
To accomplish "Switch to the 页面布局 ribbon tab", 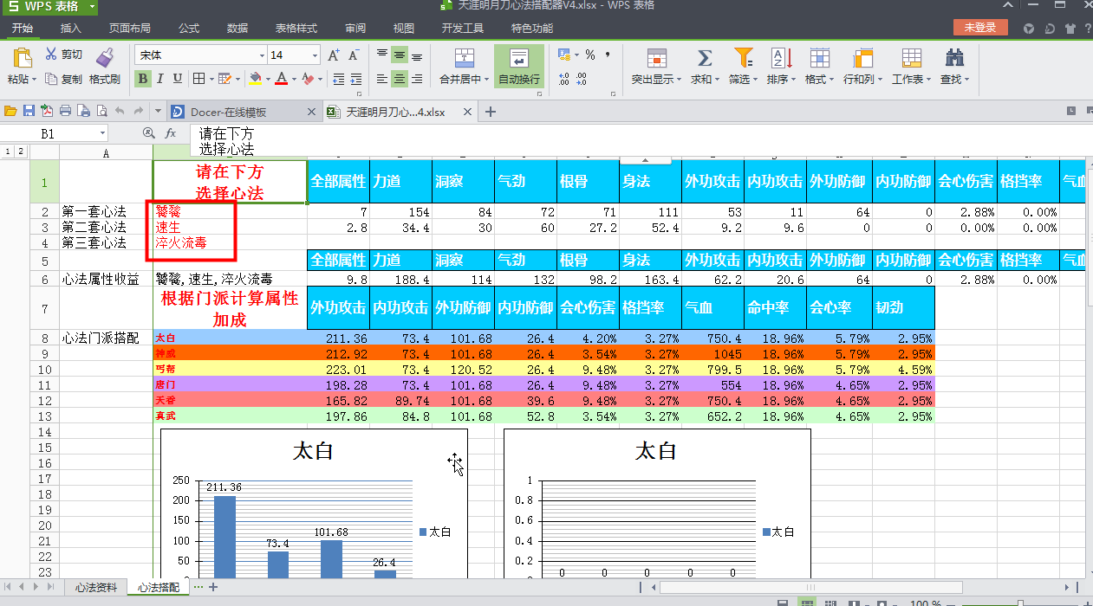I will (129, 28).
